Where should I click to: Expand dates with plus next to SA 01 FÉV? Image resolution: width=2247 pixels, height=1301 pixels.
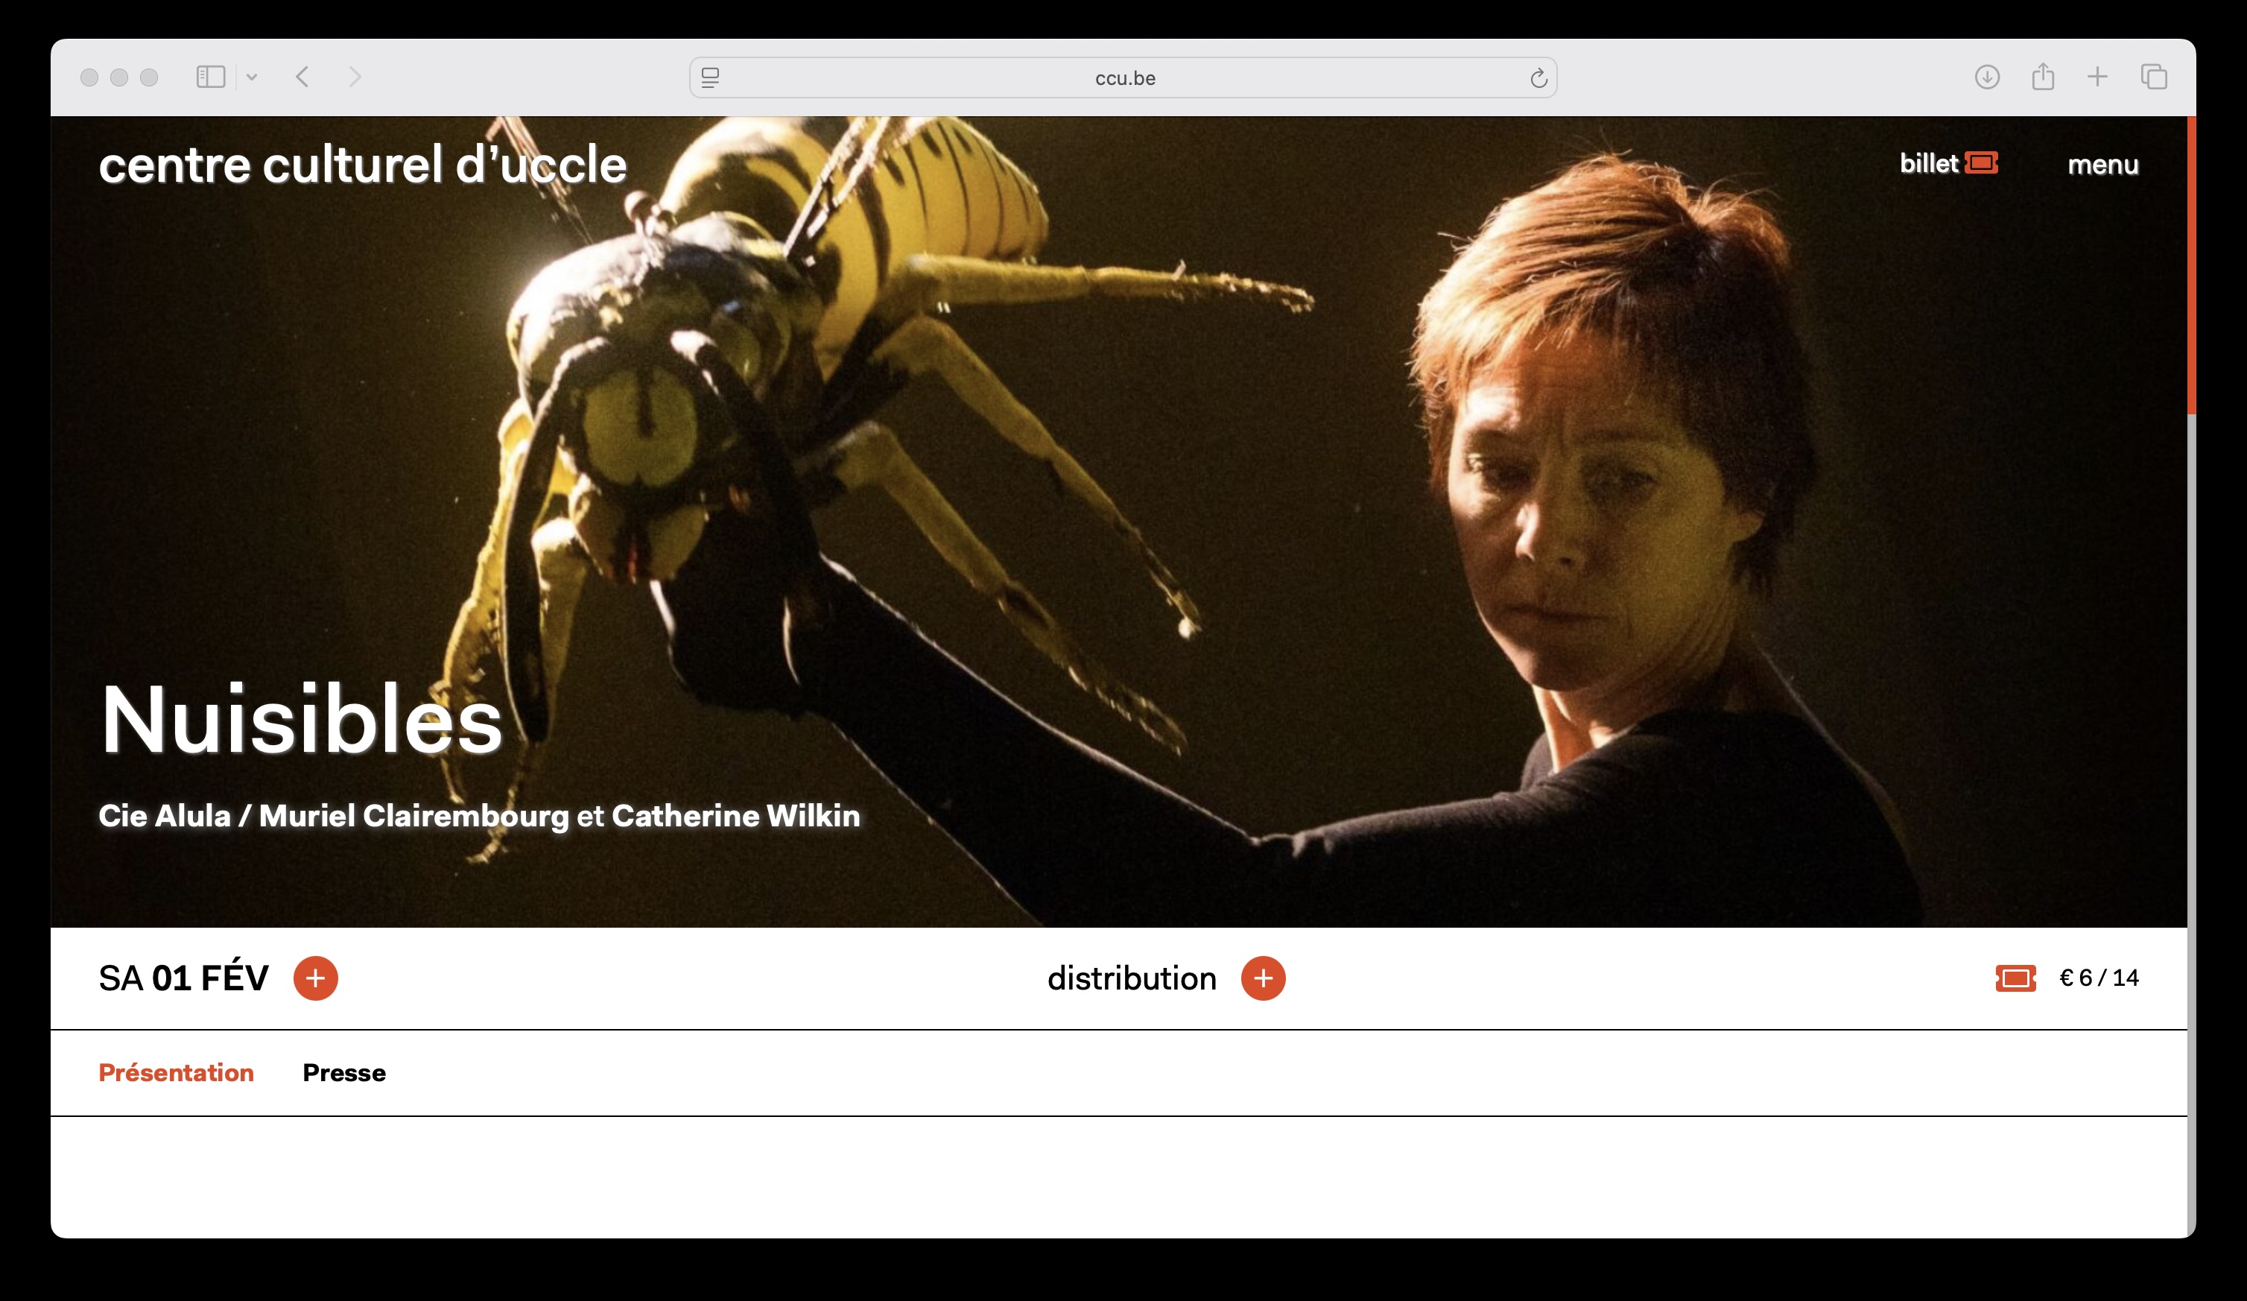coord(316,978)
